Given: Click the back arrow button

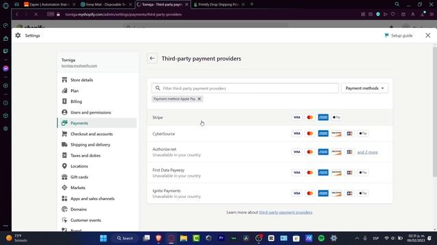Looking at the screenshot, I should point(152,59).
